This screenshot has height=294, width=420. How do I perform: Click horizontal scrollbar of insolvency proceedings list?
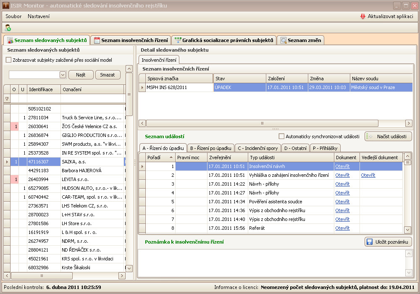click(262, 123)
